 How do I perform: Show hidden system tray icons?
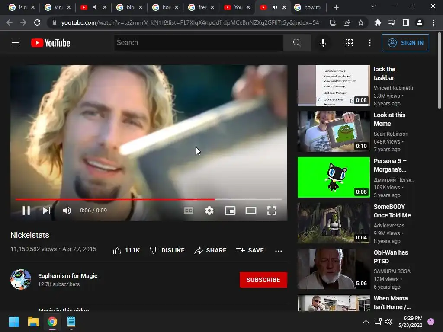[x=366, y=322]
